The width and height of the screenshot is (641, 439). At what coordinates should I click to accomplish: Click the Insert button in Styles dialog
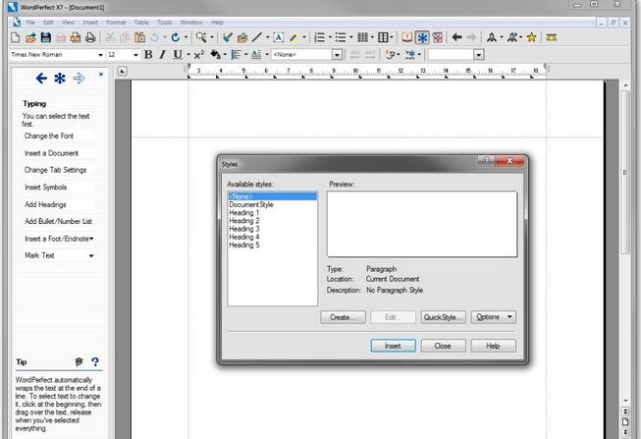point(393,346)
